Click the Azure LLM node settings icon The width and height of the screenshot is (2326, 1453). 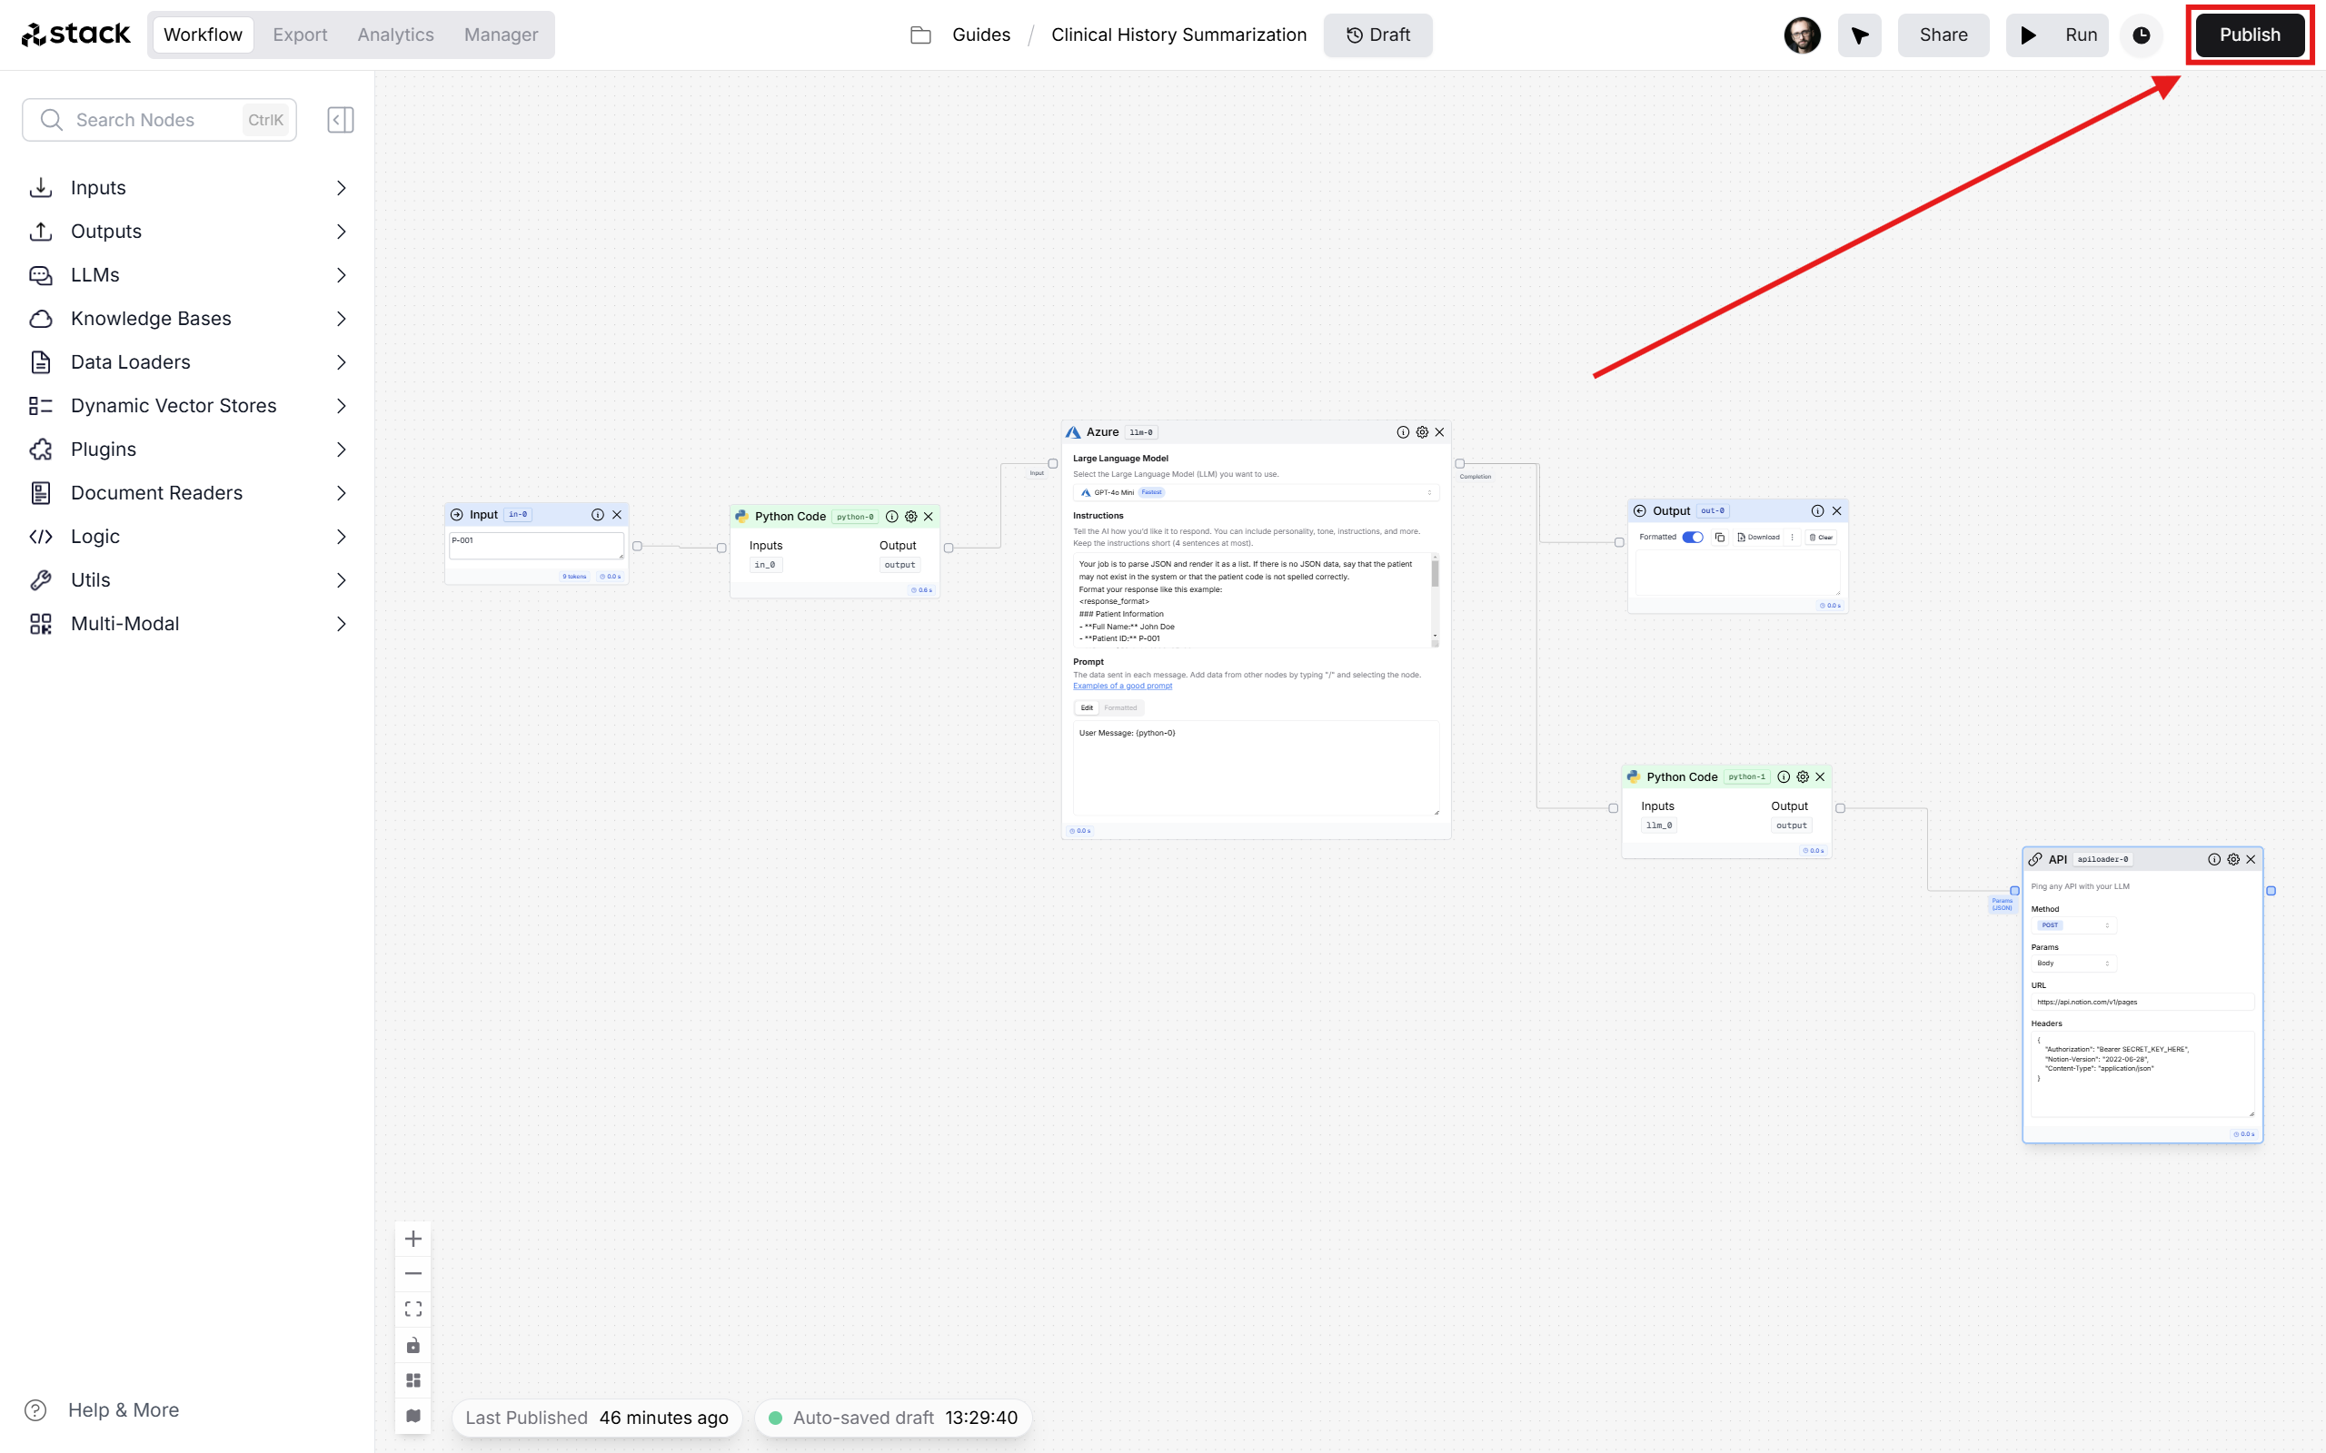(1422, 432)
